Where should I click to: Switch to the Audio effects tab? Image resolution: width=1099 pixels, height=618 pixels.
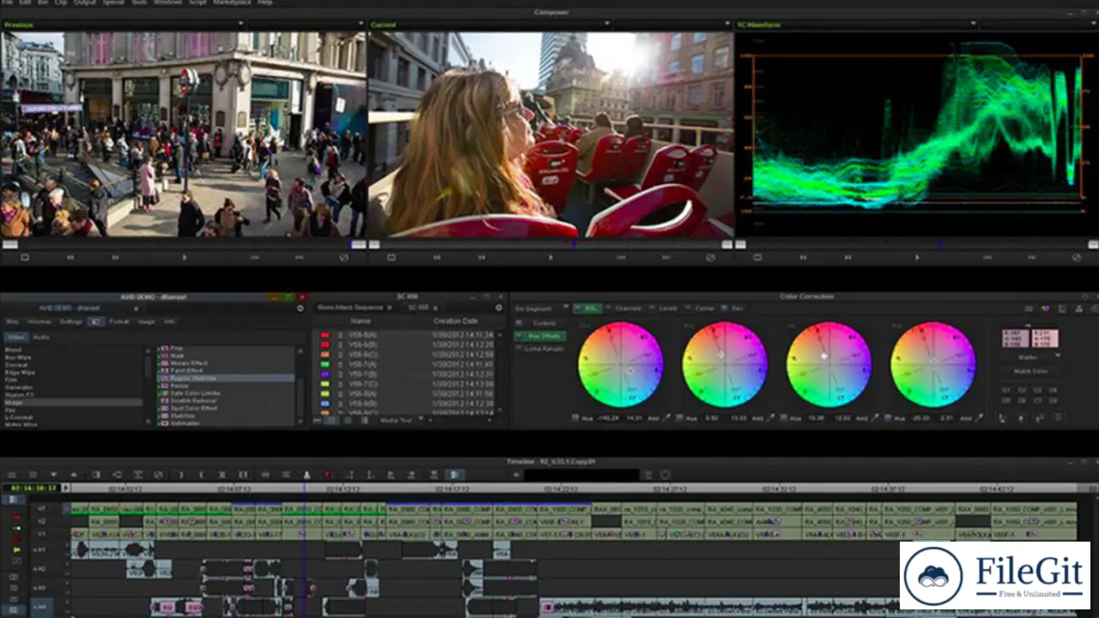(41, 337)
